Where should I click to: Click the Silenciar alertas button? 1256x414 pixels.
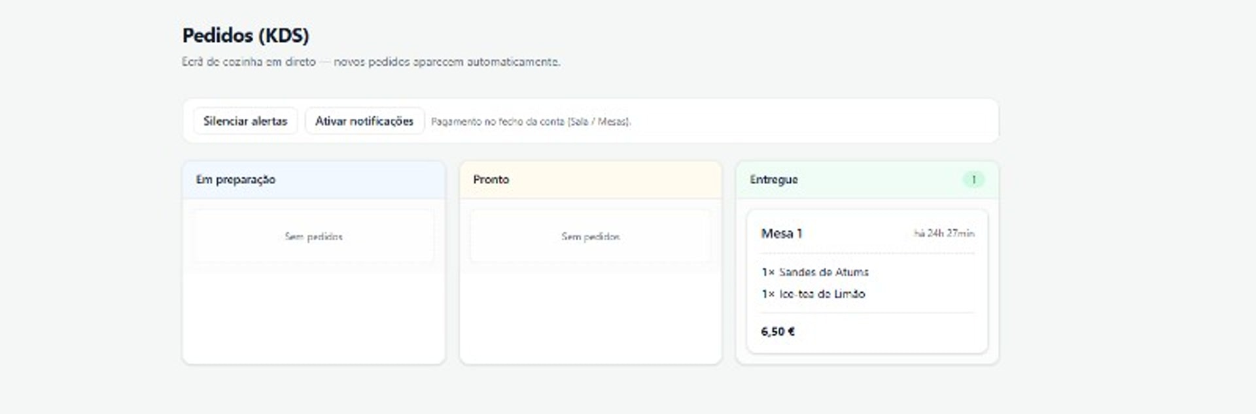point(245,121)
